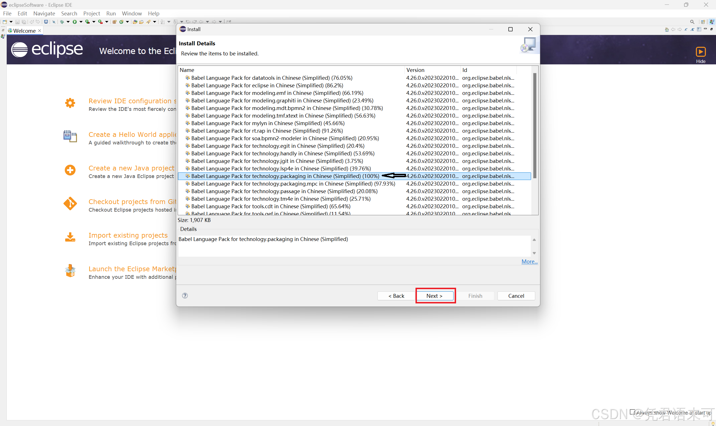Click the Details area scroll up arrow
The height and width of the screenshot is (426, 716).
click(x=534, y=240)
